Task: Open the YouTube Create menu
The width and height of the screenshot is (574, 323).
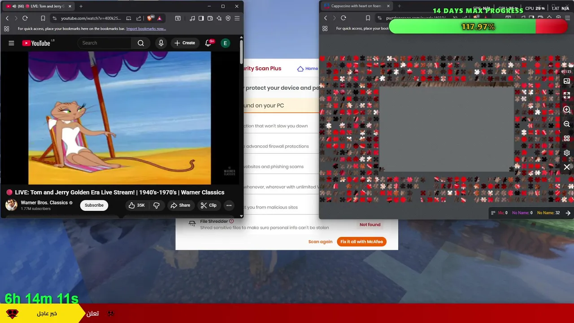Action: 185,43
